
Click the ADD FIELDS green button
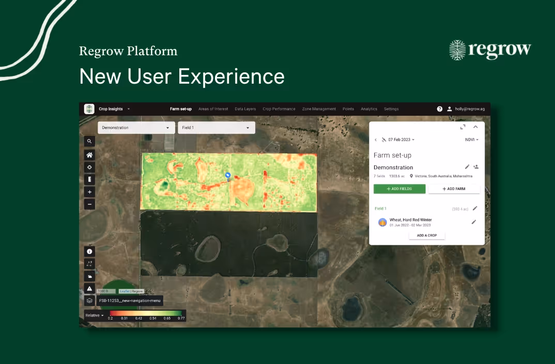click(x=399, y=189)
